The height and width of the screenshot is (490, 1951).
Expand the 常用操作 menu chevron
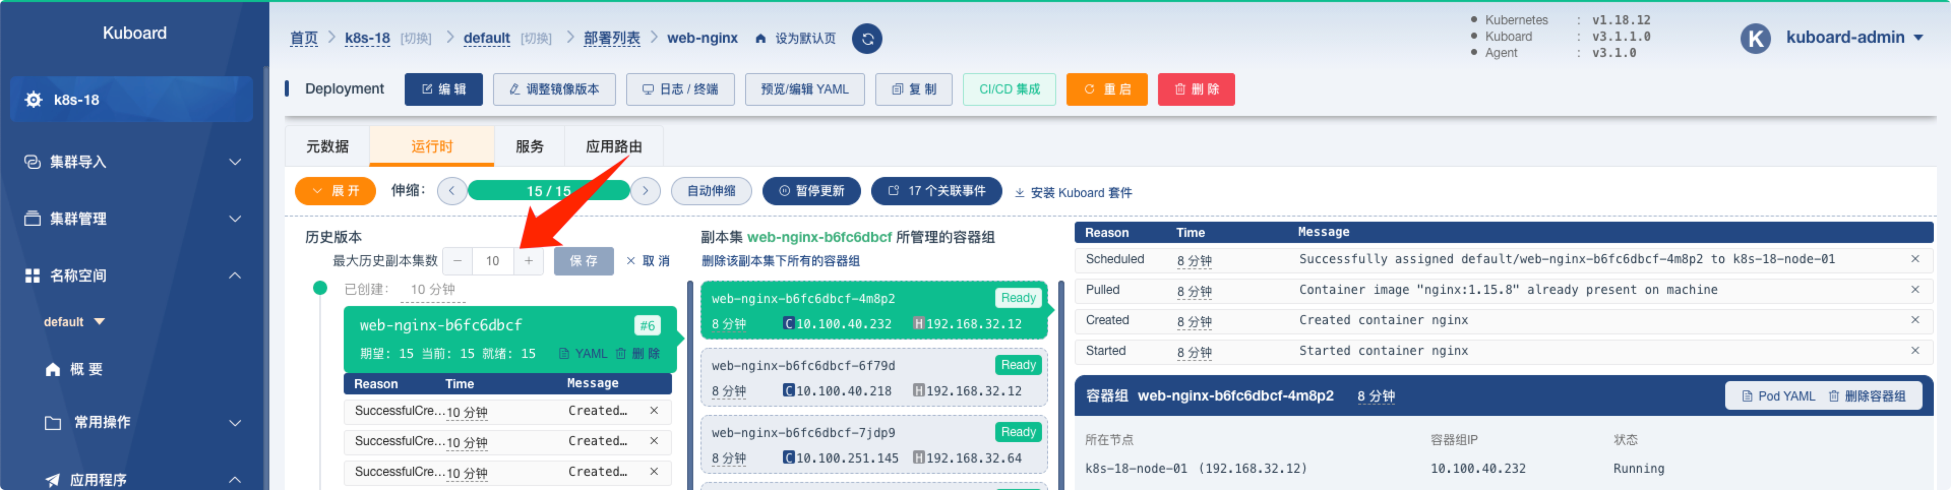[235, 422]
